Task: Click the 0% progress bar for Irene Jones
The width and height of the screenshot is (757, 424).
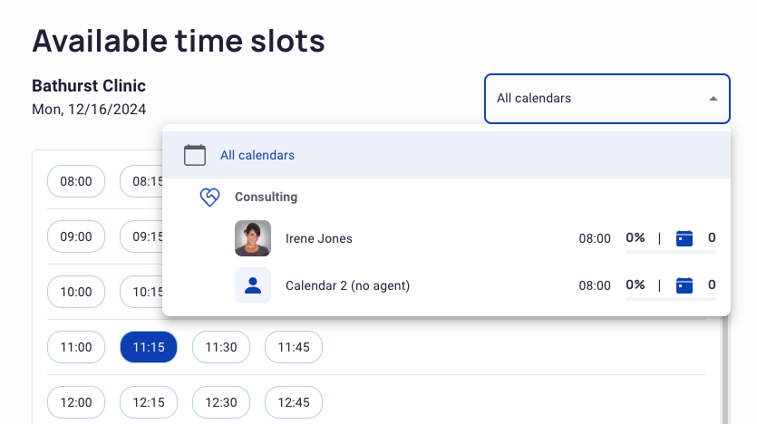Action: point(671,252)
